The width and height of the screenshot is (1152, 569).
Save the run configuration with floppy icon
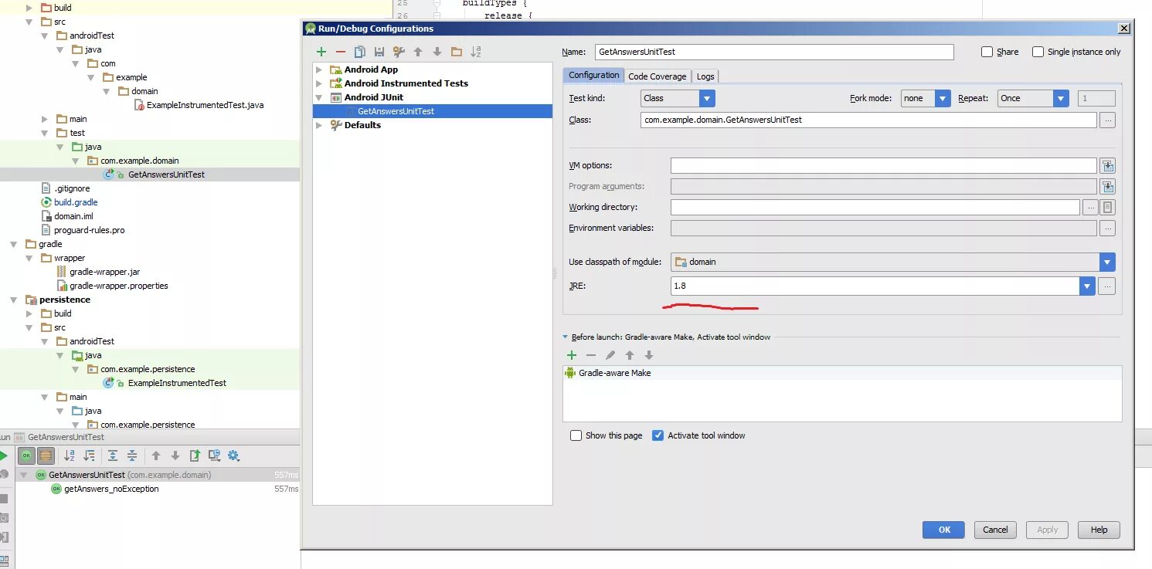(379, 52)
